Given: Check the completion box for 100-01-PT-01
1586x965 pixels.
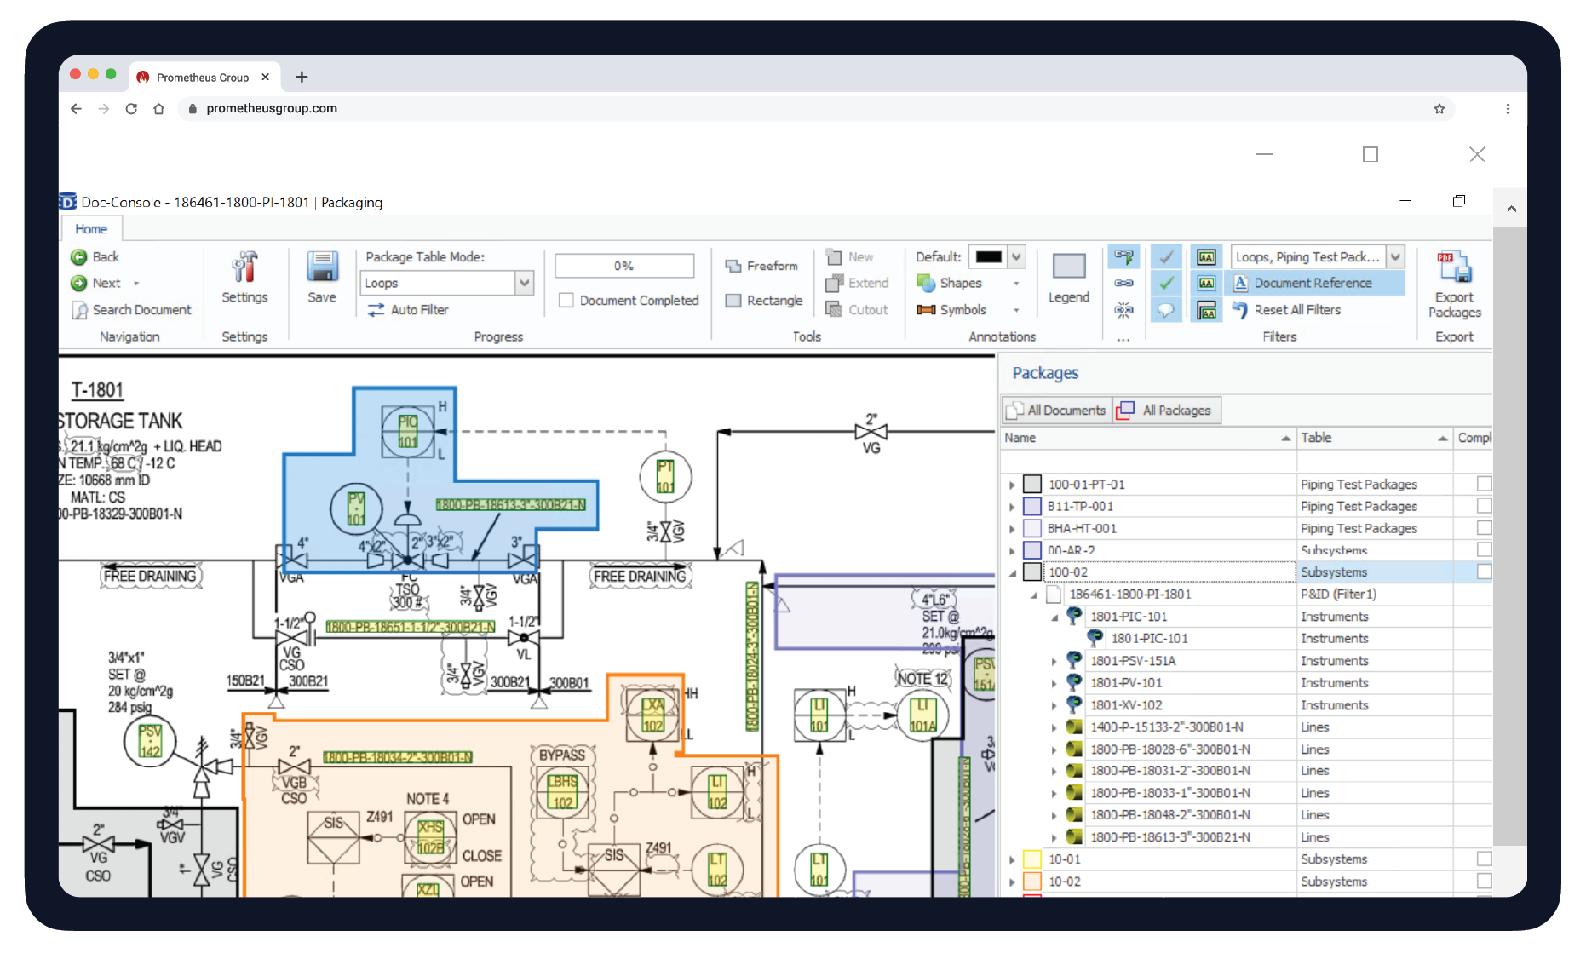Looking at the screenshot, I should 1485,484.
